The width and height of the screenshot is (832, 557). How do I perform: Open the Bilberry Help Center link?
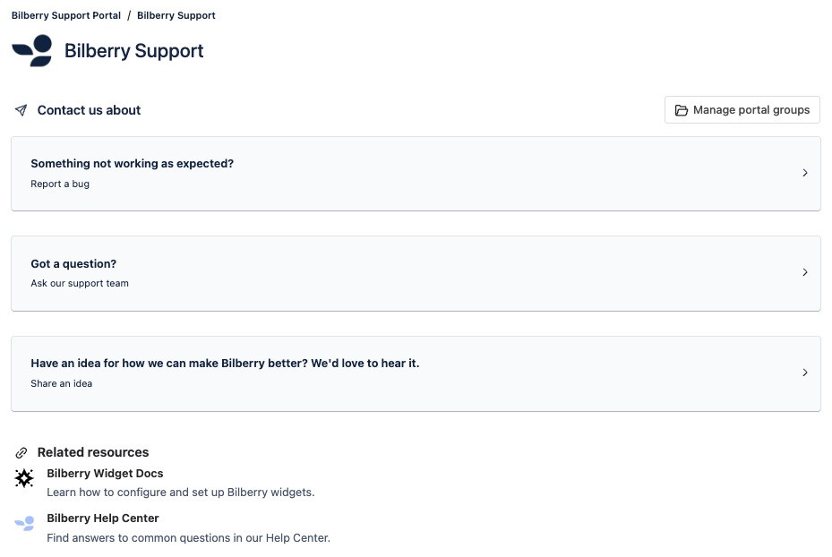point(102,518)
